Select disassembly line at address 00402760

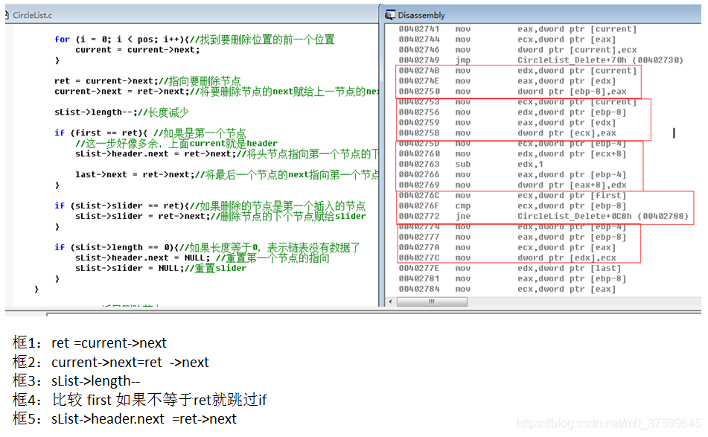click(512, 153)
